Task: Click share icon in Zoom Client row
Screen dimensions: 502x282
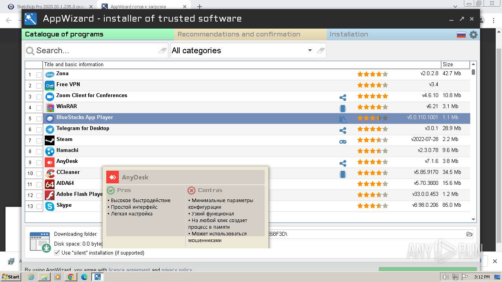Action: pyautogui.click(x=343, y=98)
